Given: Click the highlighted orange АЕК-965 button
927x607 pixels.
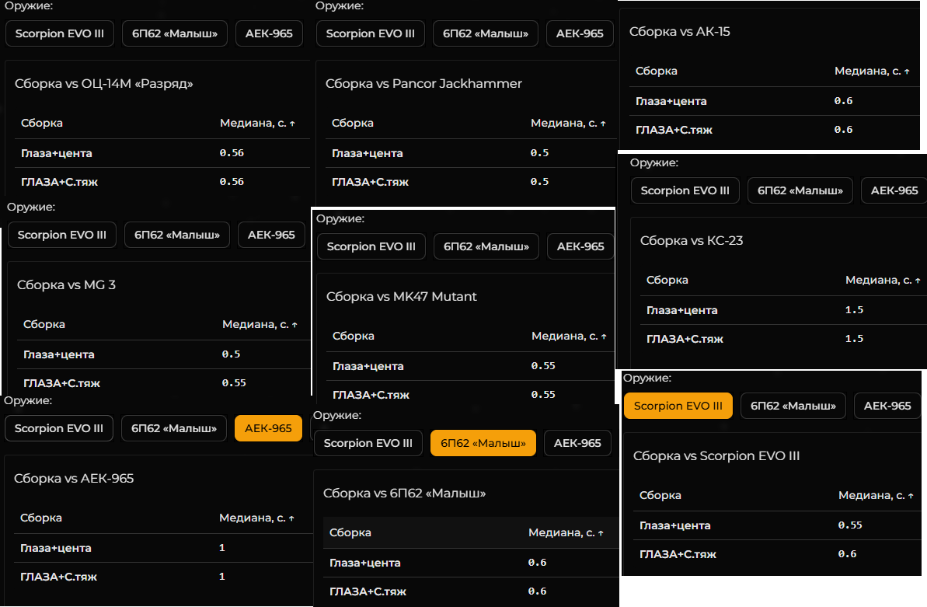Looking at the screenshot, I should point(268,428).
